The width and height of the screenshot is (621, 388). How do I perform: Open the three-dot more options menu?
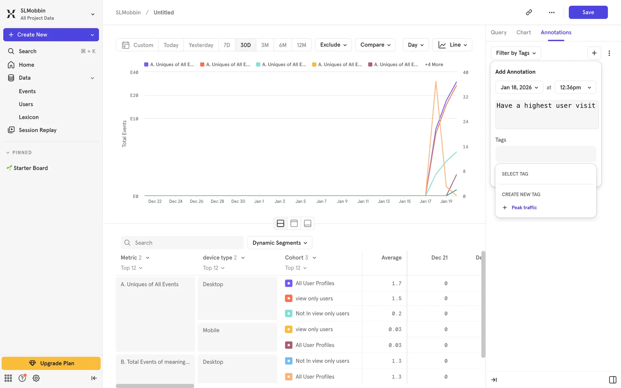(x=552, y=12)
